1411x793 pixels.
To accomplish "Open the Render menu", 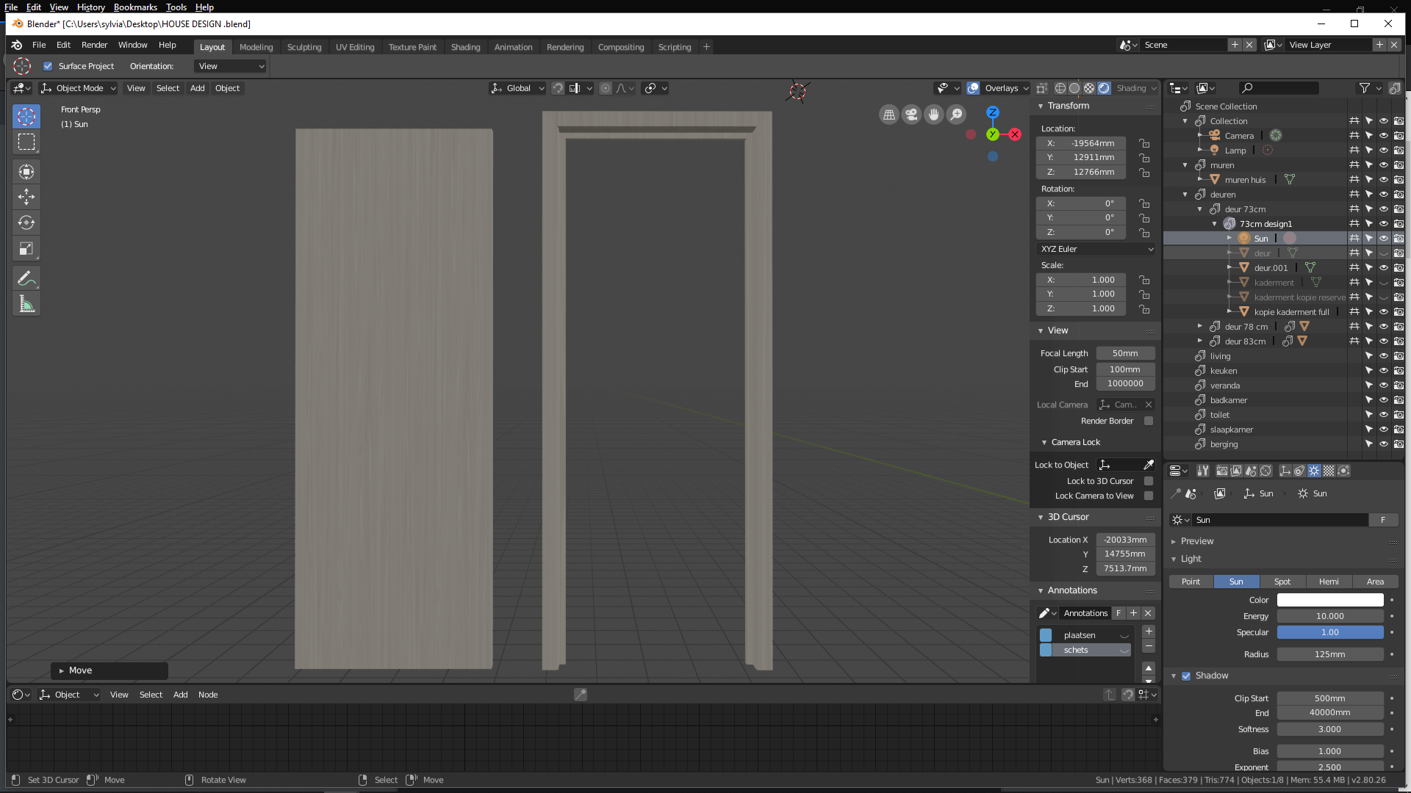I will click(94, 45).
